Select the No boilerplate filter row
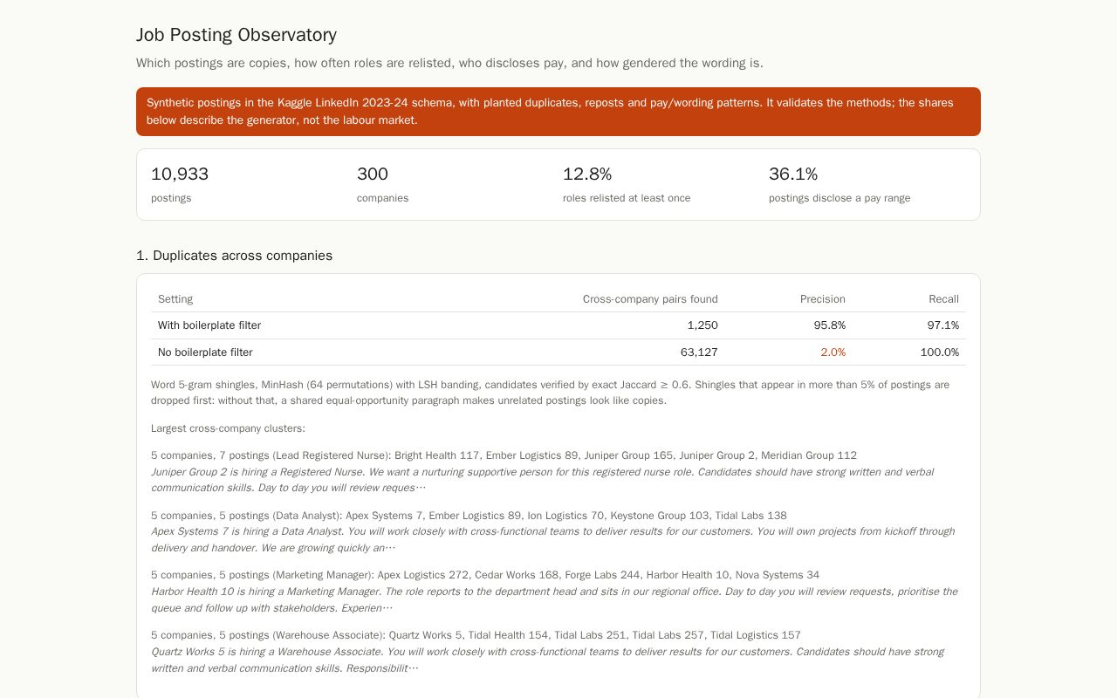 (x=558, y=352)
